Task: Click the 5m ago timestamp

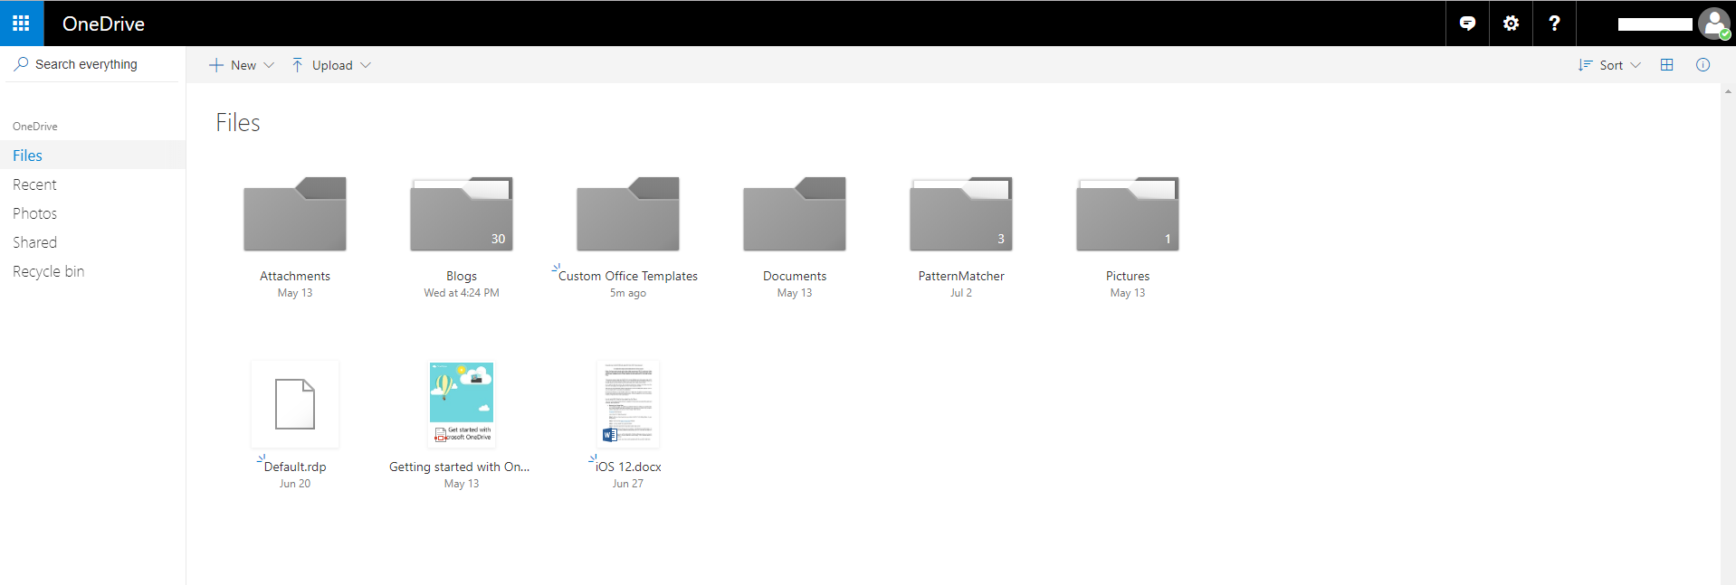Action: tap(628, 293)
